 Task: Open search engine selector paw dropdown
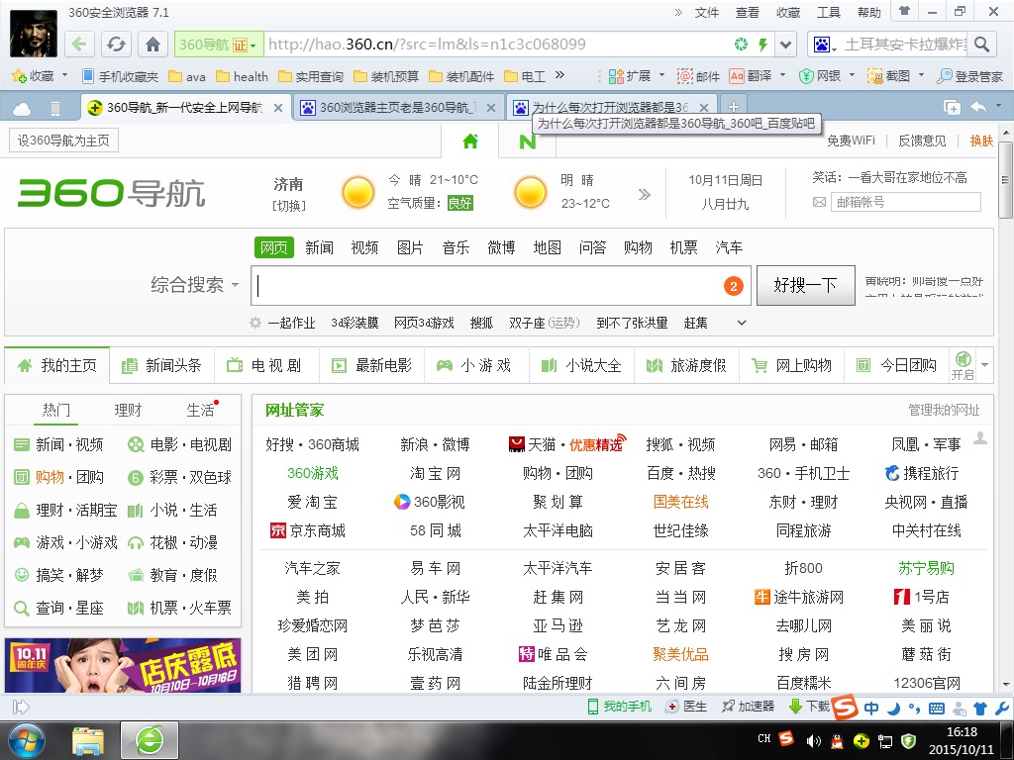click(825, 44)
